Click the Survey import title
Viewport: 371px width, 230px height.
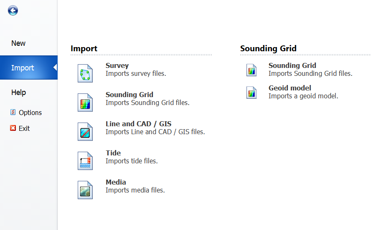click(x=117, y=65)
